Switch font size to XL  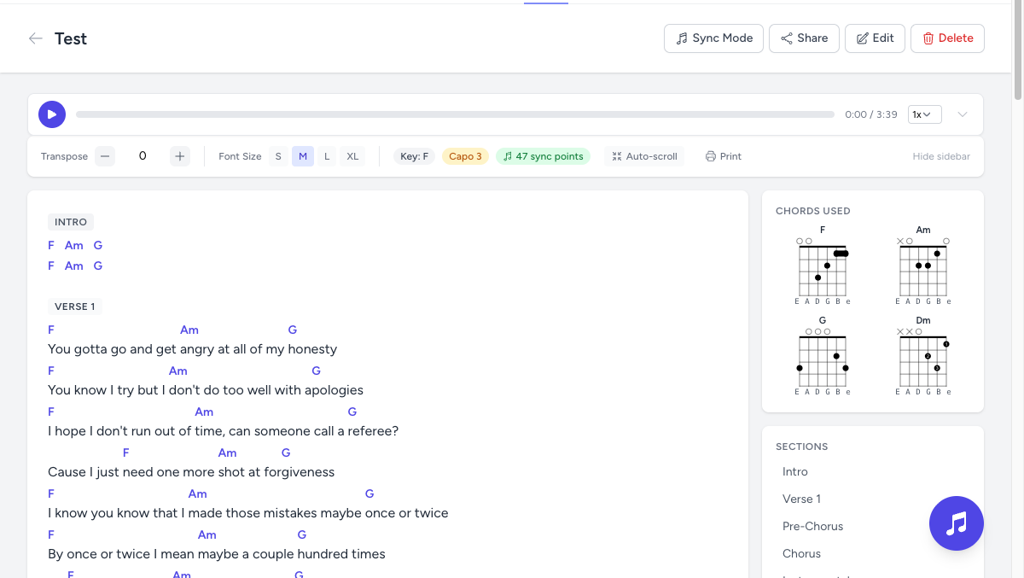tap(352, 156)
